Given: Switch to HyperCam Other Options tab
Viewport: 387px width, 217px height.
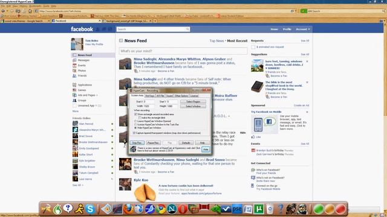Looking at the screenshot, I should (x=181, y=96).
